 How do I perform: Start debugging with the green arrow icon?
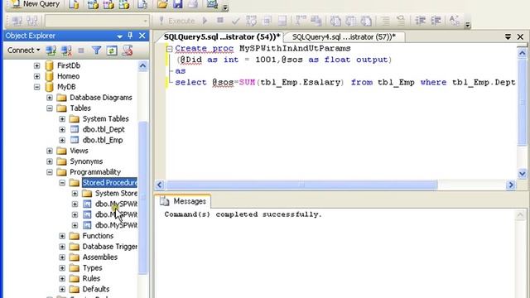pyautogui.click(x=205, y=21)
